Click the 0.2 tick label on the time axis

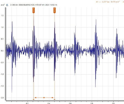(x=27, y=103)
